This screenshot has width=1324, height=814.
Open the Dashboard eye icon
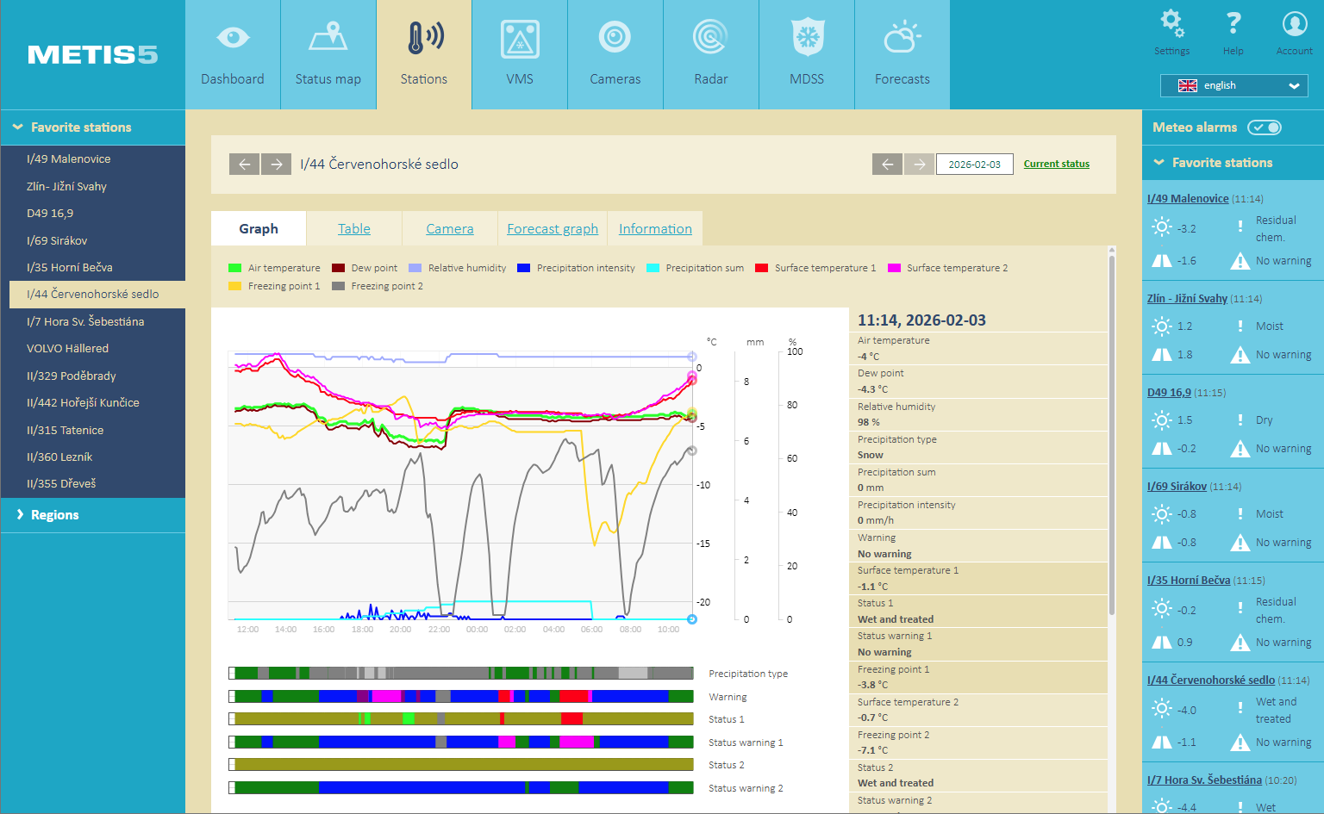[233, 39]
